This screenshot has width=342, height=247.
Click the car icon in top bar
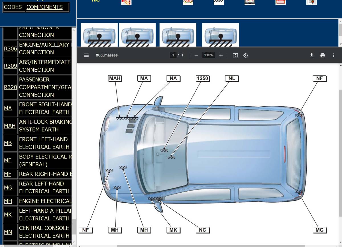pos(188,2)
